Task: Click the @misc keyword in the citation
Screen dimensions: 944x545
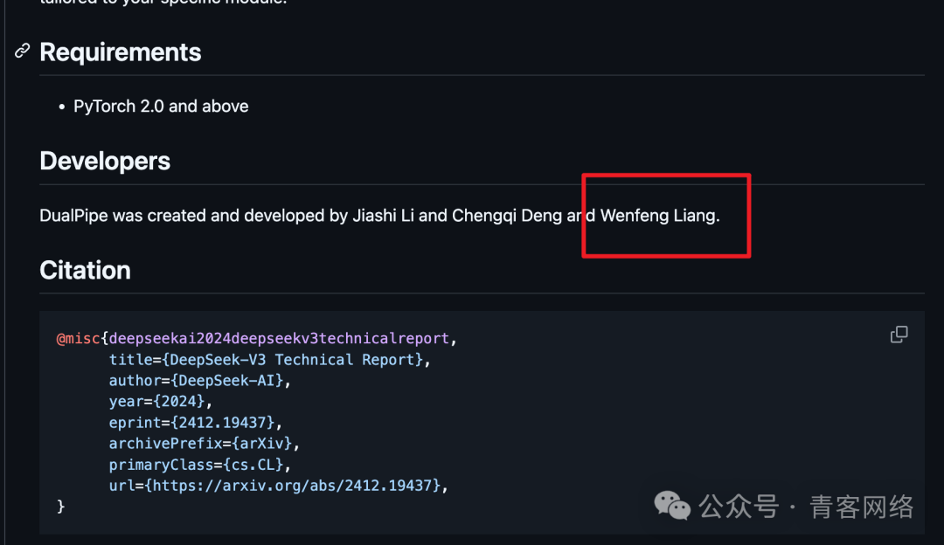Action: (x=78, y=339)
